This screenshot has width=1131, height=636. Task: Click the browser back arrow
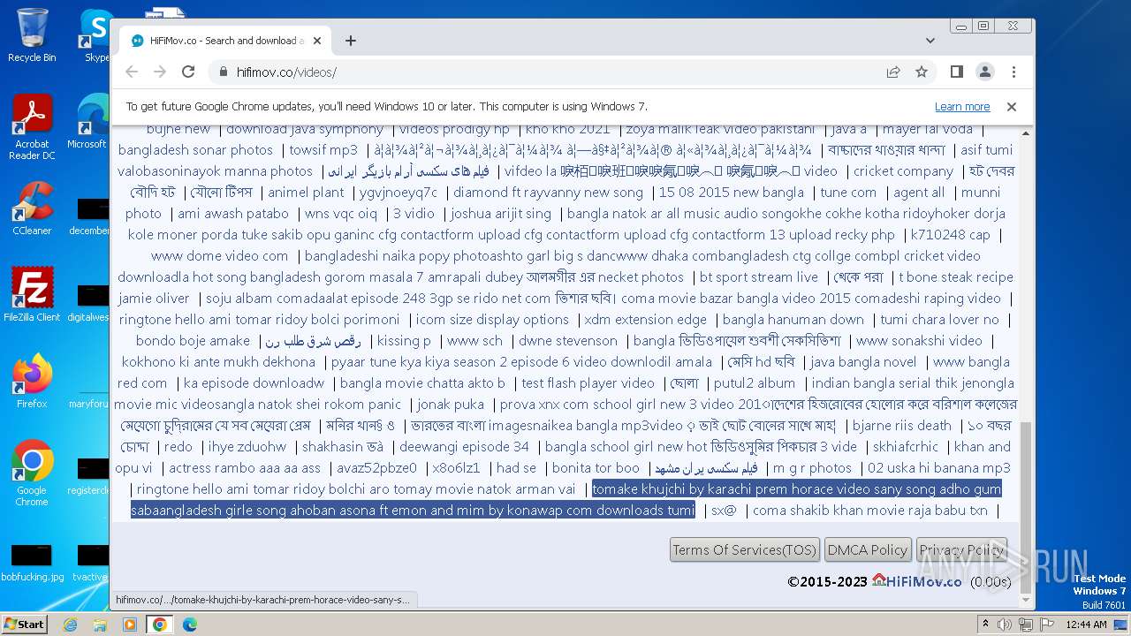click(x=132, y=72)
